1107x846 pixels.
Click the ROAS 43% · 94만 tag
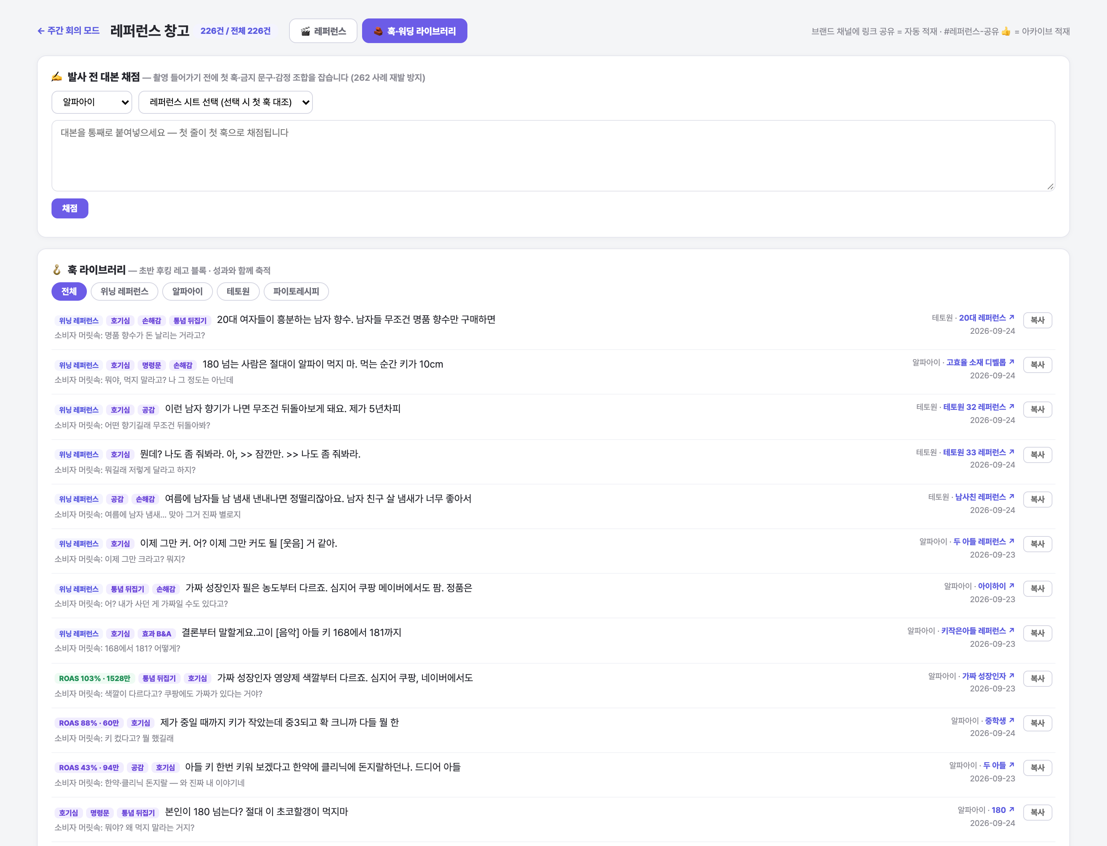(89, 768)
